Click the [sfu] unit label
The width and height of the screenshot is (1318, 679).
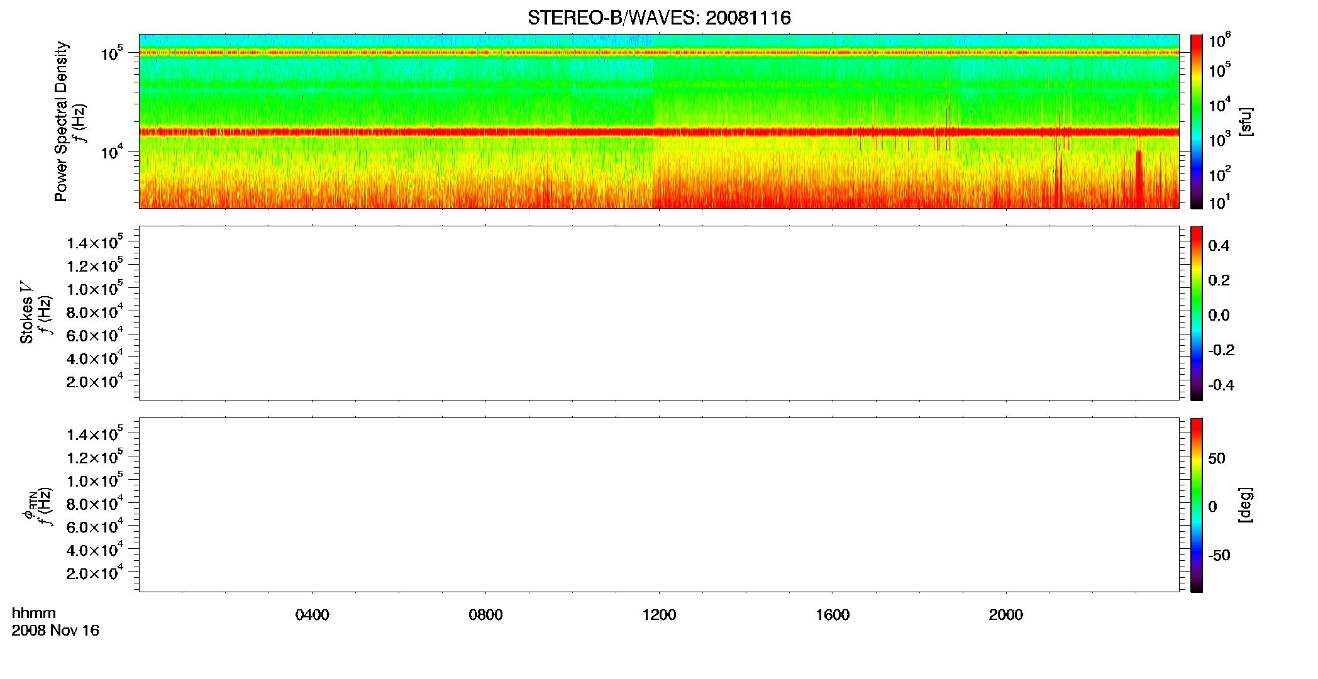point(1245,121)
